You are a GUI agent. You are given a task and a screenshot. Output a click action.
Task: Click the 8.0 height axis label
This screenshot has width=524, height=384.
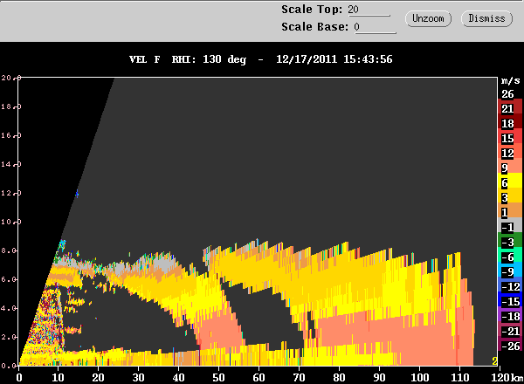pos(8,250)
